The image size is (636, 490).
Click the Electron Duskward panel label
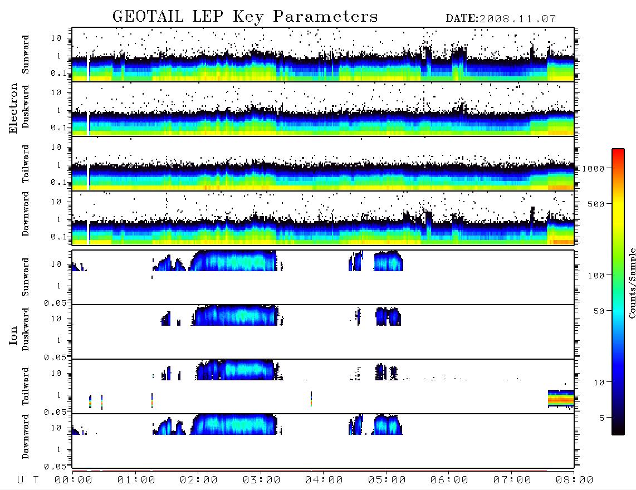pos(26,106)
